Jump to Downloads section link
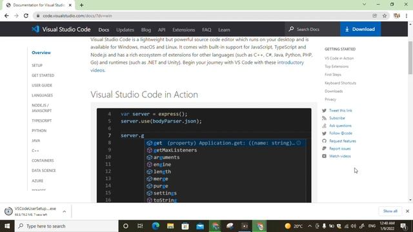This screenshot has height=232, width=413. pos(334,92)
